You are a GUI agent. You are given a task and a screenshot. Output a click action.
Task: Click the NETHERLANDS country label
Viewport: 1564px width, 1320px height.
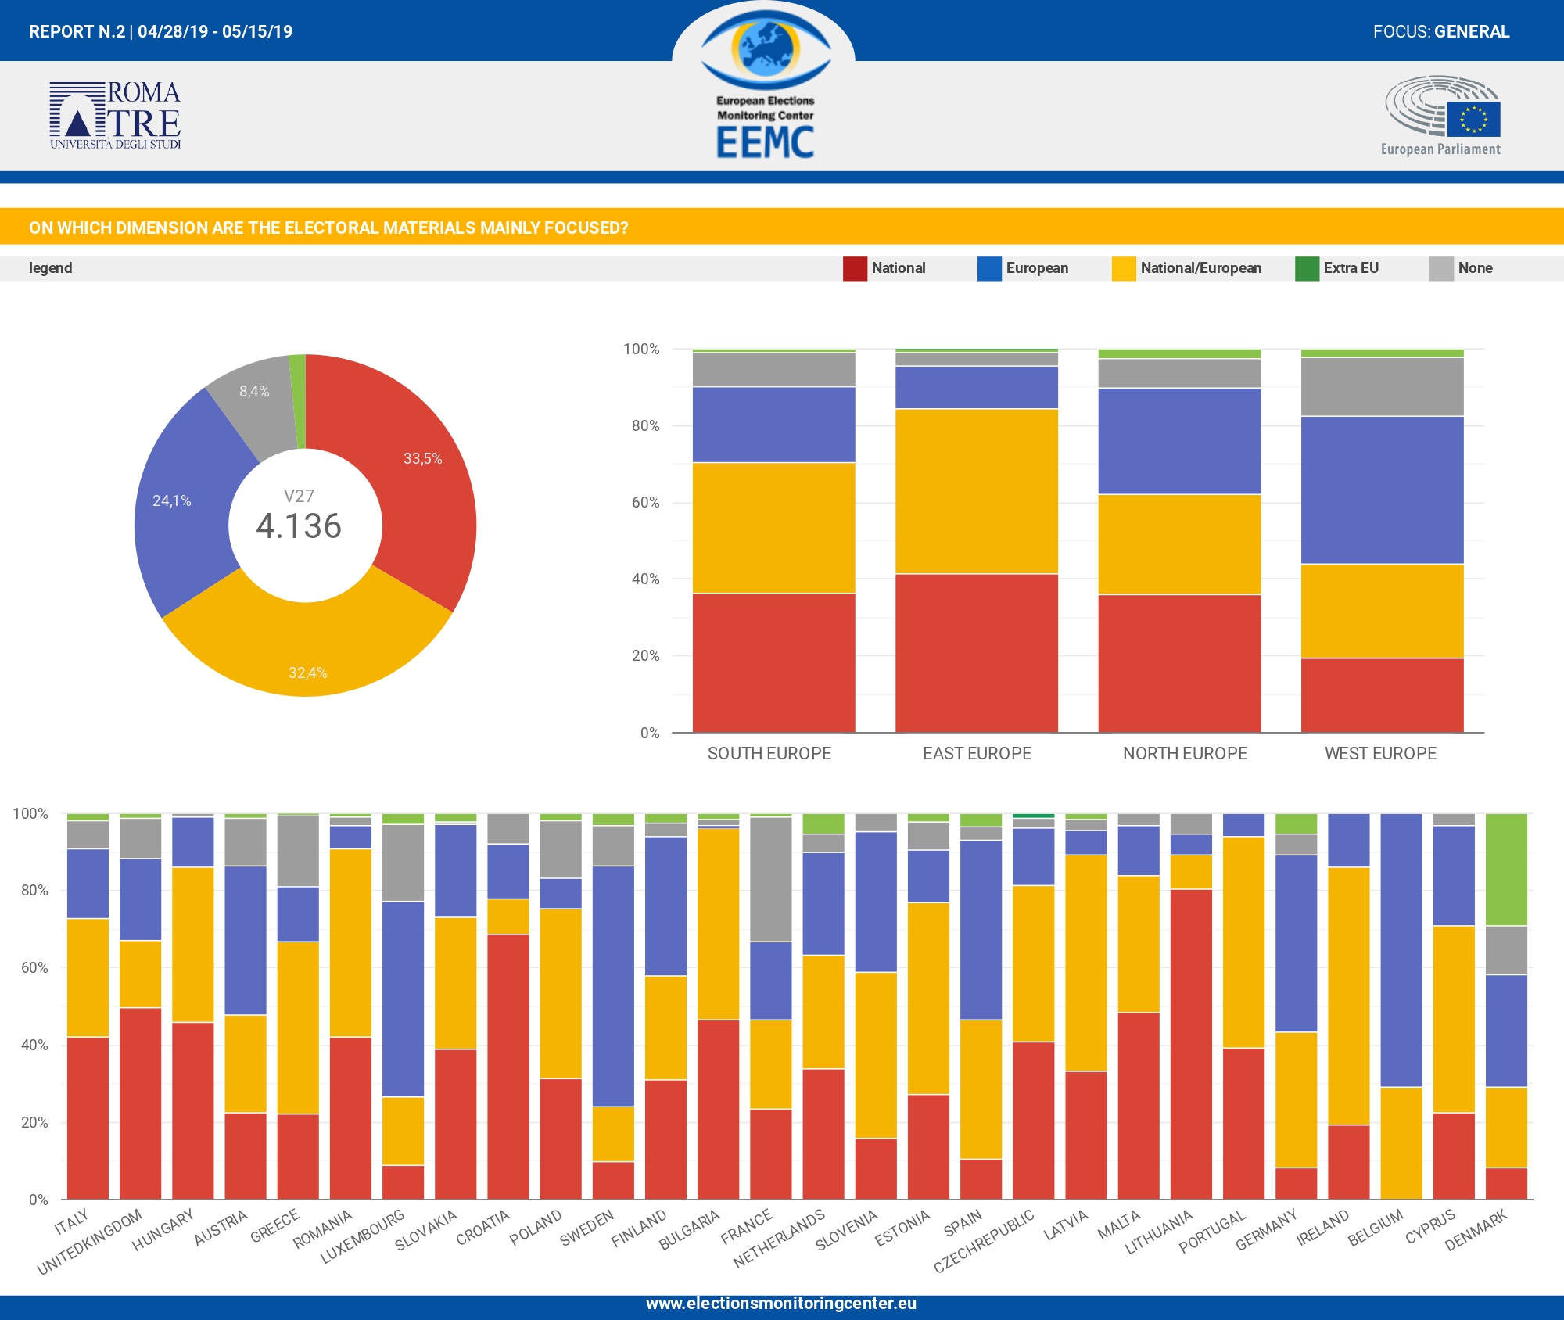pyautogui.click(x=779, y=1239)
